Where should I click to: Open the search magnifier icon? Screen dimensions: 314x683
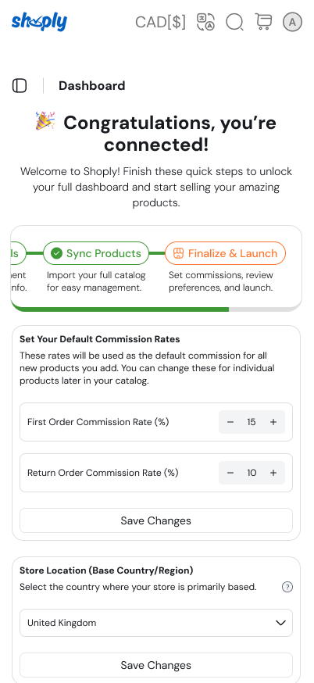tap(234, 22)
